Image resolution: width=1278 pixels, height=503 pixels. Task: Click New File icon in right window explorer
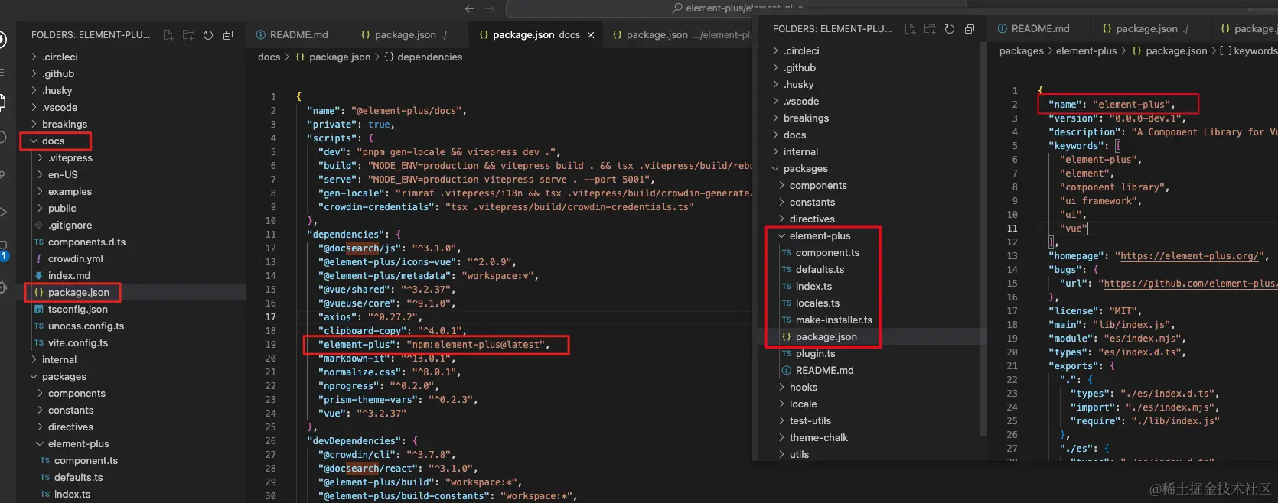(910, 29)
